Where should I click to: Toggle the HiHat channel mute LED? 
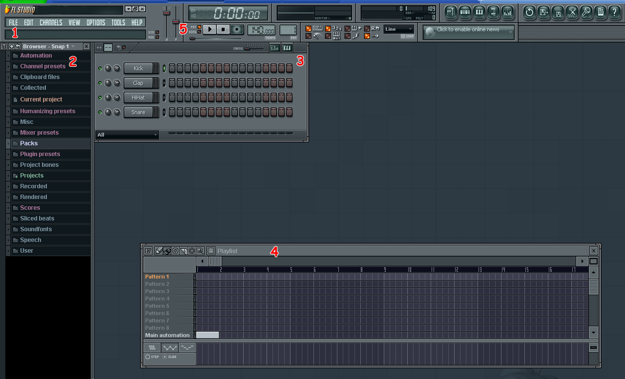pyautogui.click(x=100, y=98)
